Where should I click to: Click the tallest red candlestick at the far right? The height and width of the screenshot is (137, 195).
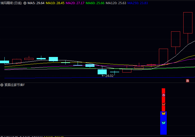click(x=188, y=23)
